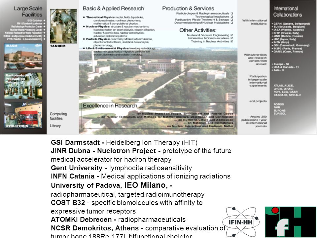Click the green and black fH logo
This screenshot has height=238, width=317.
coord(291,222)
